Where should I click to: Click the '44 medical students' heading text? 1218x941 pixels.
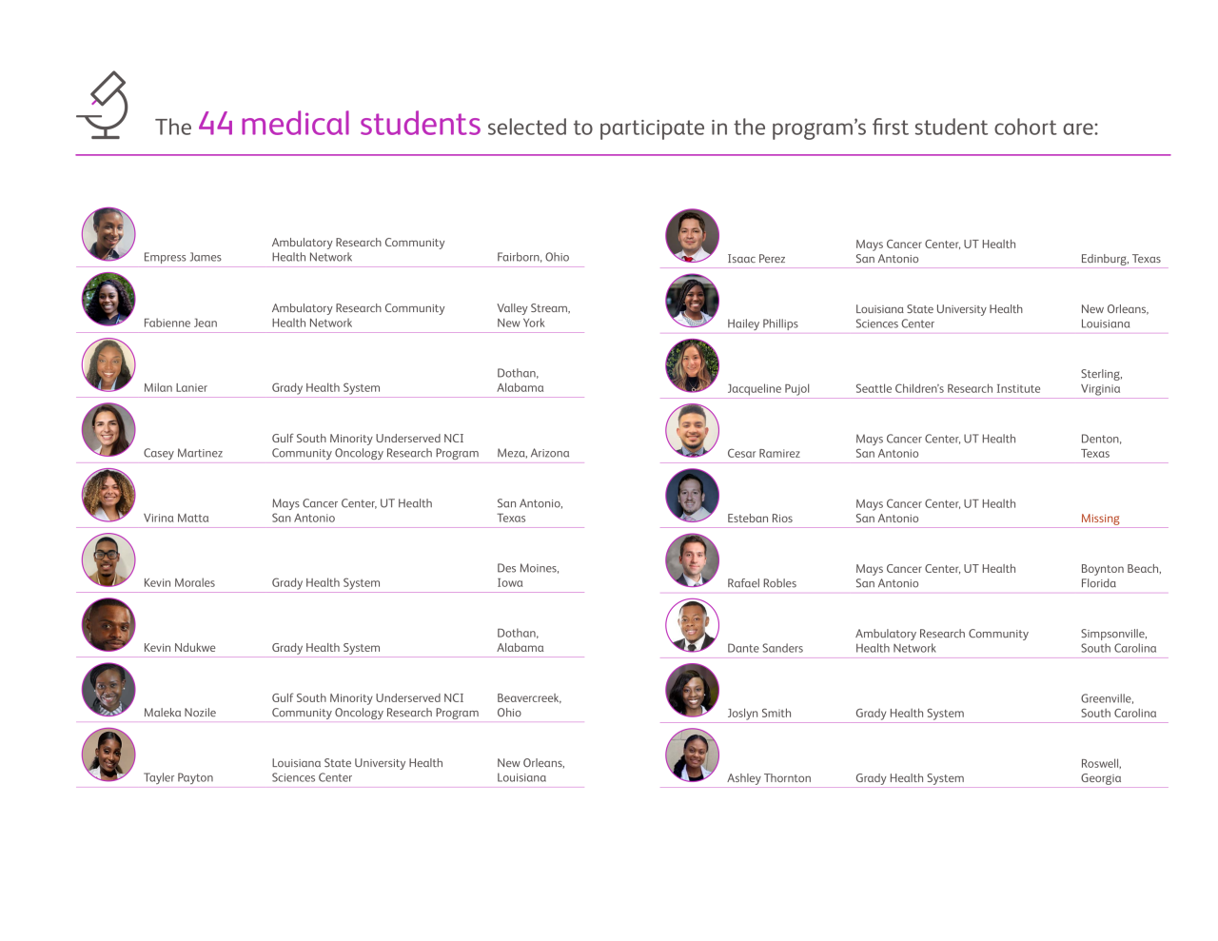(340, 124)
